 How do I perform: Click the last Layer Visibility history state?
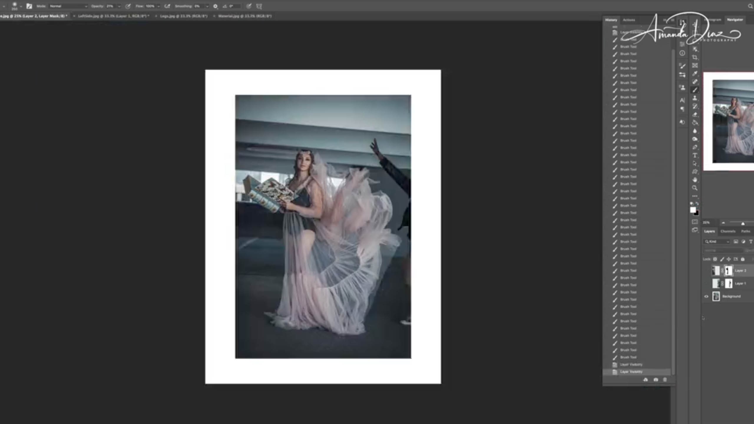[631, 372]
